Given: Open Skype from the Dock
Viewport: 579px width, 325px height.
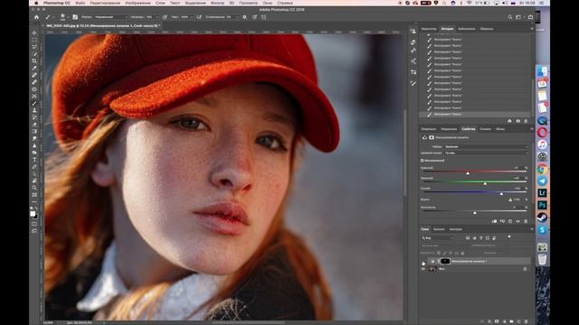Looking at the screenshot, I should point(542,230).
